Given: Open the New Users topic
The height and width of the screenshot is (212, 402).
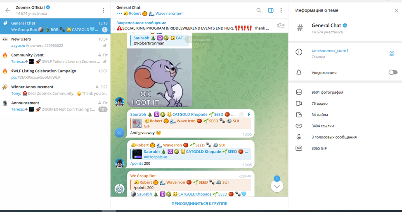Looking at the screenshot, I should point(55,42).
